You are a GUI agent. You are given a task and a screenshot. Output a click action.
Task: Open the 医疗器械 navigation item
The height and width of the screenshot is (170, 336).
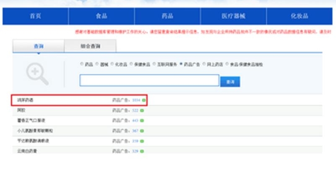click(233, 16)
